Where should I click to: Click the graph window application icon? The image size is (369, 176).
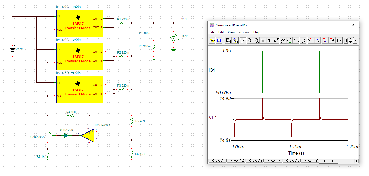pyautogui.click(x=212, y=25)
